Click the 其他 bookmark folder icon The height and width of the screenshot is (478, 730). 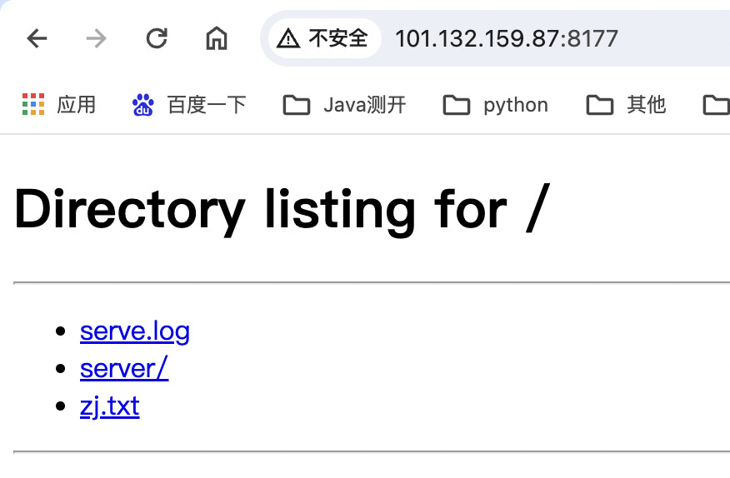point(600,105)
